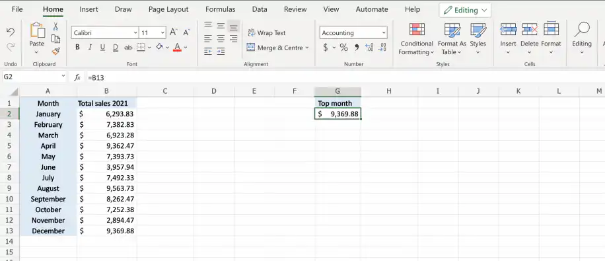This screenshot has height=261, width=605.
Task: Click the Paste clipboard icon
Action: tap(37, 30)
